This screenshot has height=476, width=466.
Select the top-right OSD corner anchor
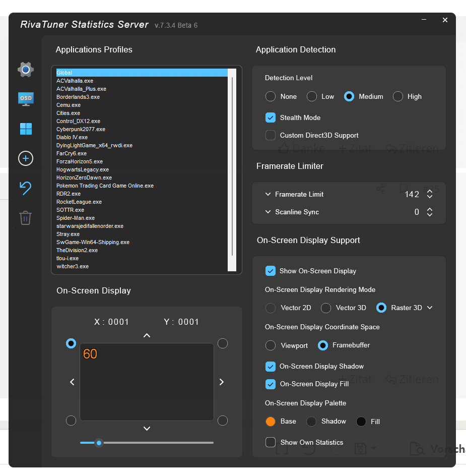click(223, 343)
